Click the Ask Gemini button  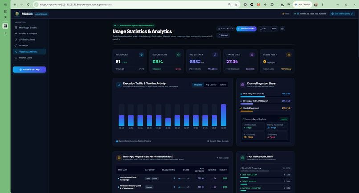click(x=302, y=4)
